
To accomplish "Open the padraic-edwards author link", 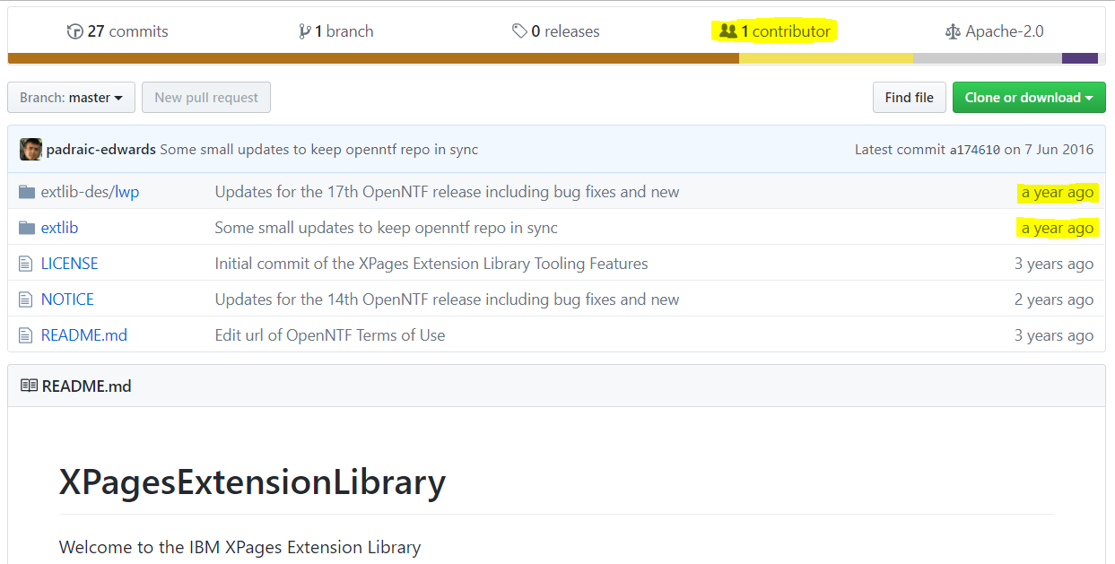I will coord(101,150).
